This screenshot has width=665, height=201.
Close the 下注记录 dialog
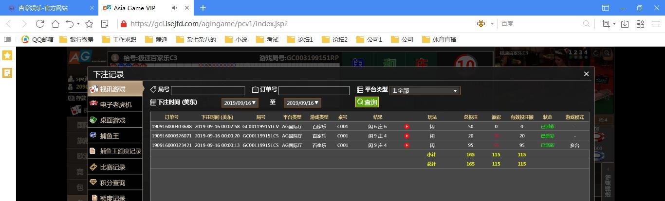pyautogui.click(x=586, y=74)
